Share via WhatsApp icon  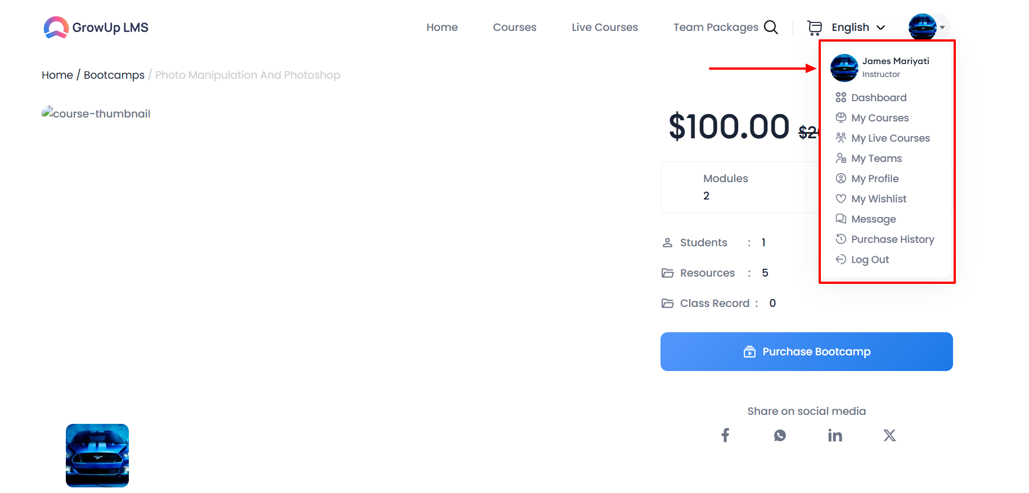pos(780,435)
